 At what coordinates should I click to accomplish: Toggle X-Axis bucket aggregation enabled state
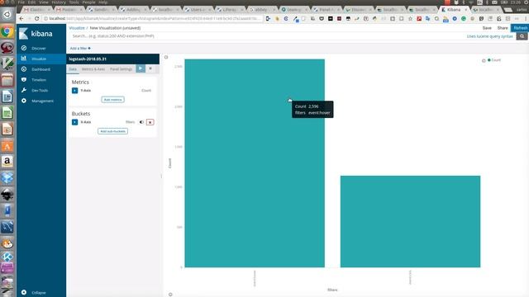(x=141, y=122)
